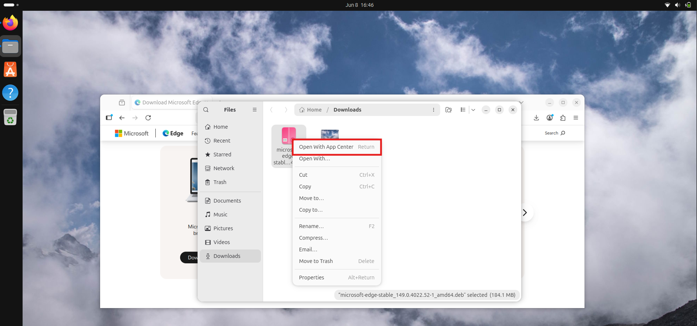This screenshot has width=697, height=326.
Task: Select Copy in the context menu
Action: point(337,186)
